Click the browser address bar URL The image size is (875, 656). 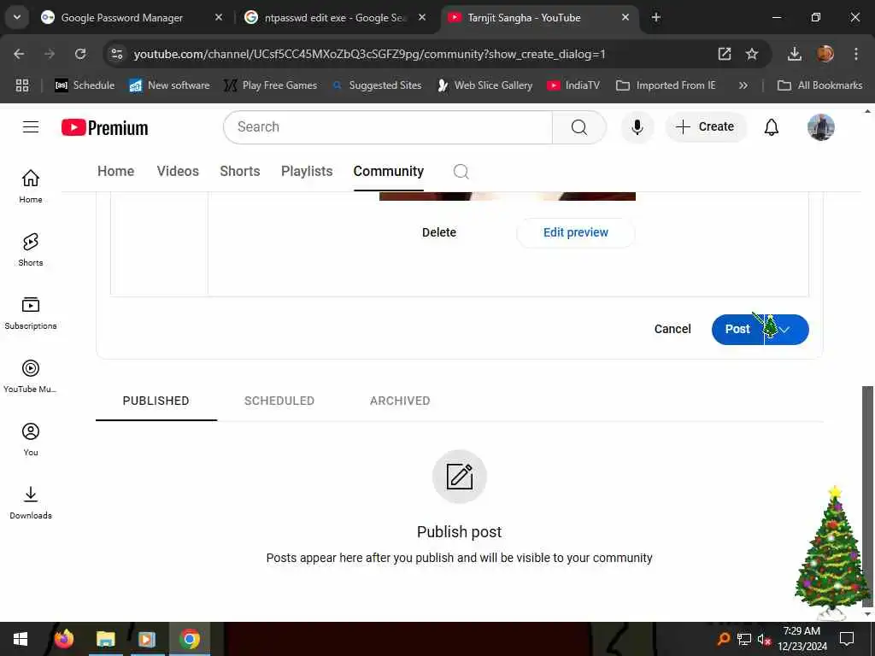coord(369,54)
